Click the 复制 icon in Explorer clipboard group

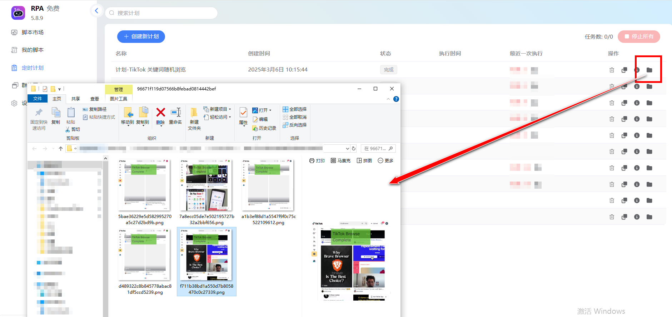[x=56, y=113]
